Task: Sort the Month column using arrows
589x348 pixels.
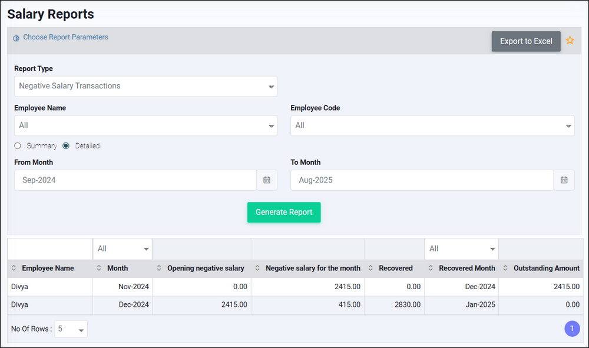Action: (99, 269)
